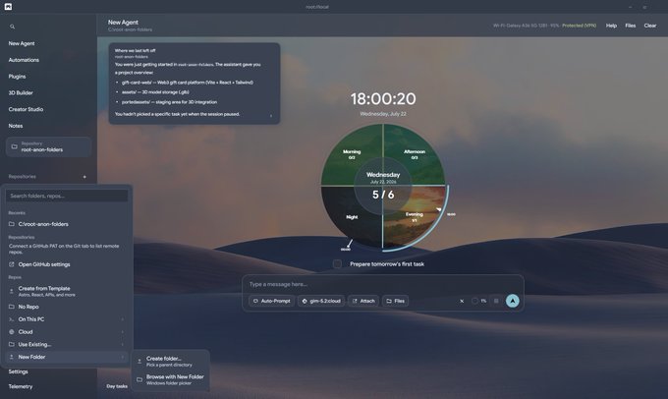
Task: Click the globe icon beside Cloud
Action: pyautogui.click(x=12, y=331)
